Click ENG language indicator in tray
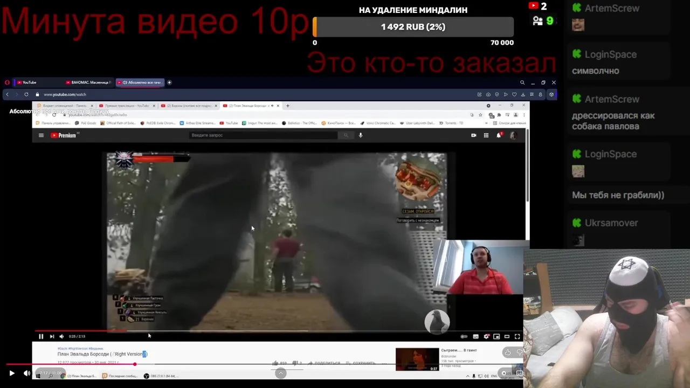Viewport: 690px width, 388px height. point(494,376)
